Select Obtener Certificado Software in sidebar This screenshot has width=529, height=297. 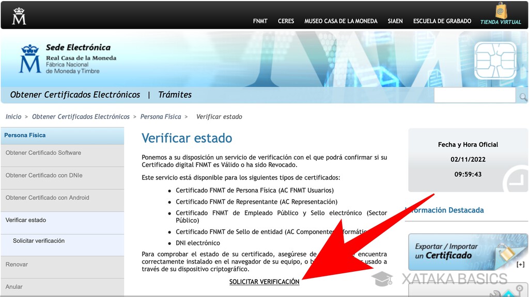click(43, 153)
